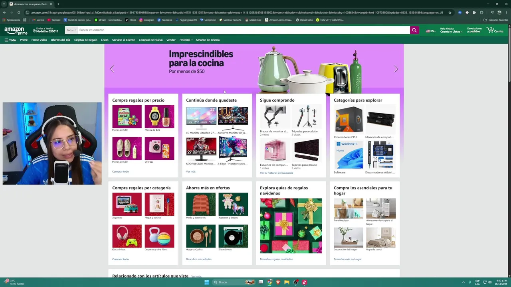This screenshot has width=511, height=287.
Task: Change delivery location Medellín 050011
Action: [46, 30]
